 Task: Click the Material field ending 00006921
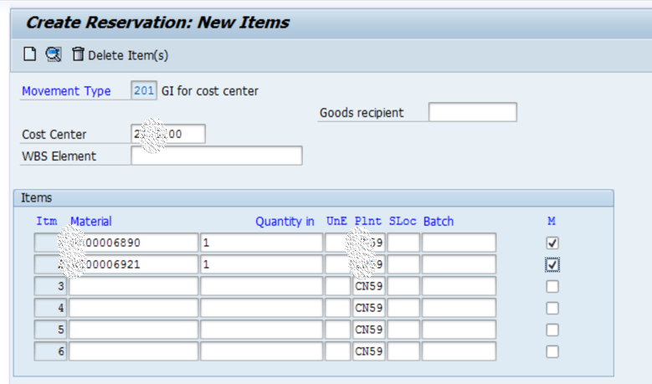[x=133, y=264]
